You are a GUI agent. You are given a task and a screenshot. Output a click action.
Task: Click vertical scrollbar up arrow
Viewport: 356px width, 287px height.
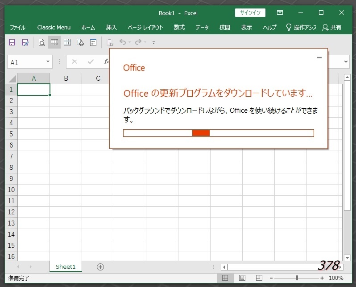tap(347, 78)
